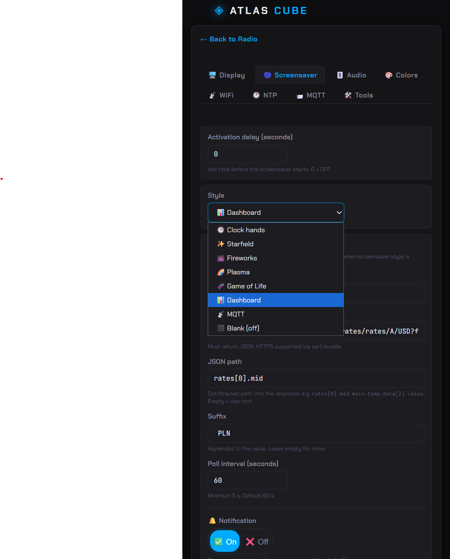
Task: Click the Atlas Cube diamond logo icon
Action: 219,11
